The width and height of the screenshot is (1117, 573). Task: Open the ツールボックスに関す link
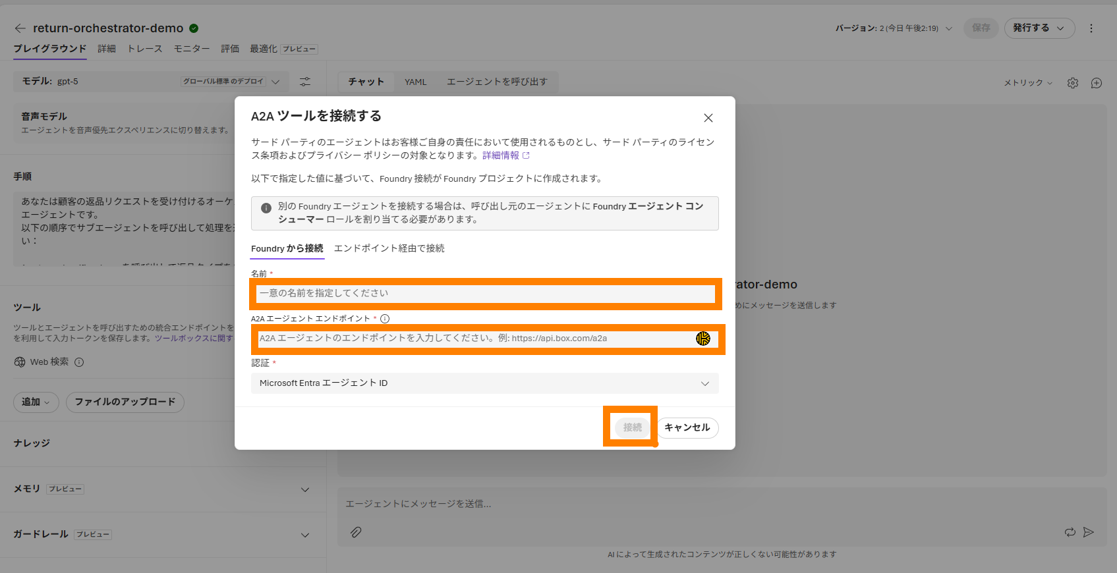[x=194, y=339]
